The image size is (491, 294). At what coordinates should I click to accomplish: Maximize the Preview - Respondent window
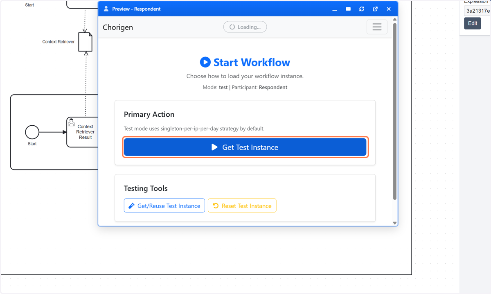point(348,9)
